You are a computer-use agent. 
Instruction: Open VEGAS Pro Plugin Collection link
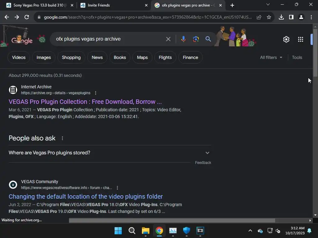[85, 102]
